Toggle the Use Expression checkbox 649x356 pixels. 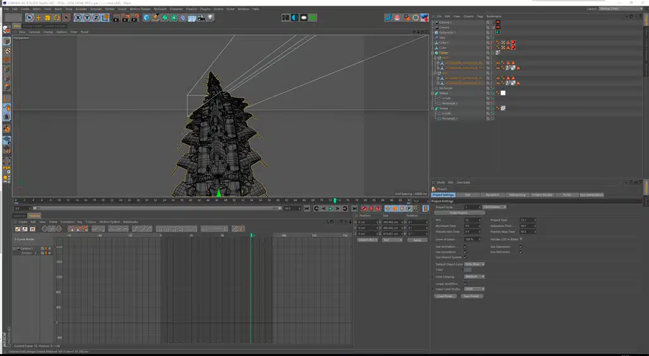520,247
